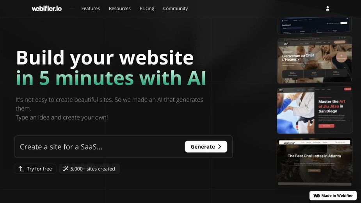Open the Jiu Jitsu San Diego preview
361x203 pixels.
coord(315,110)
